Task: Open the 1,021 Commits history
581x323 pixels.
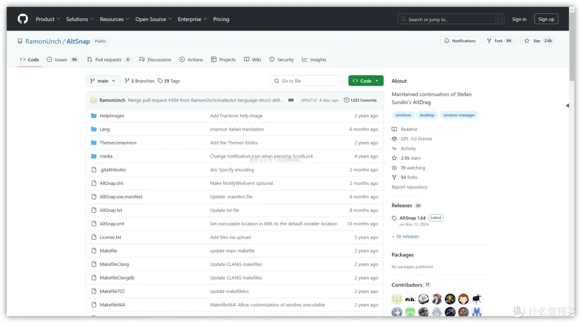Action: pos(360,101)
